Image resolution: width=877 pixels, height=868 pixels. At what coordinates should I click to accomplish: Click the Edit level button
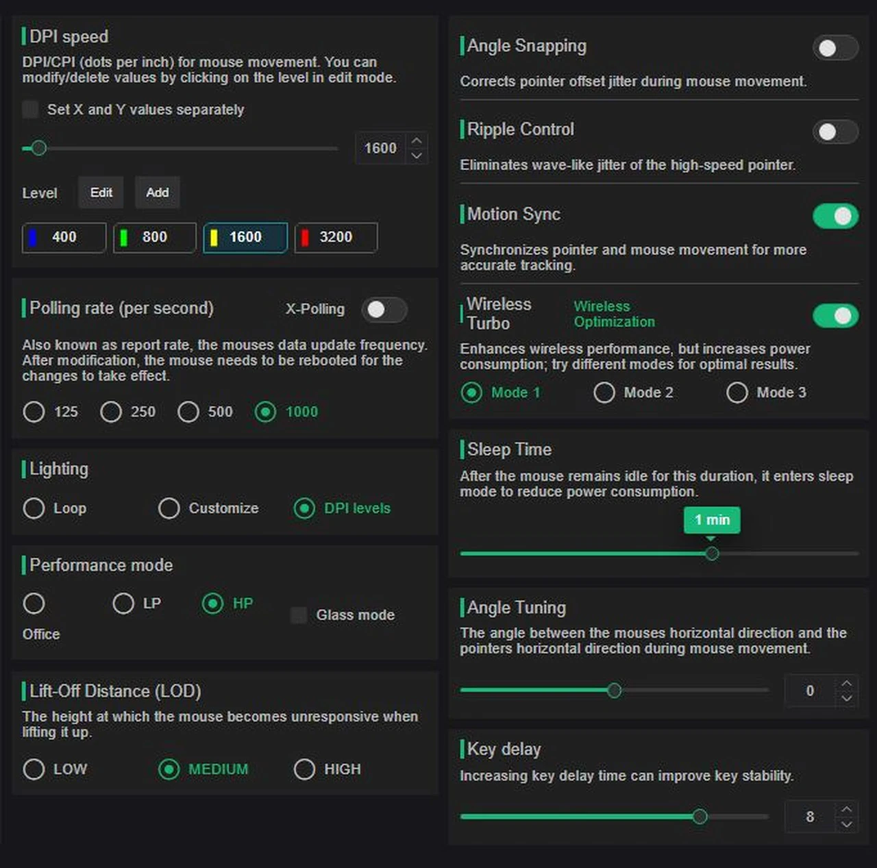101,193
